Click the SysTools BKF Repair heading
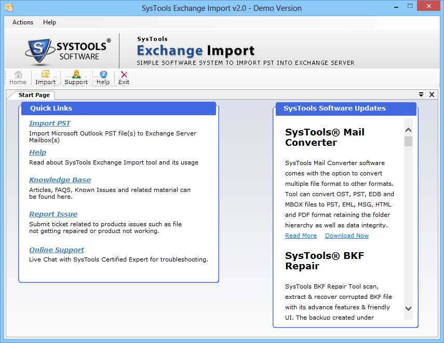This screenshot has width=444, height=343. [x=325, y=260]
